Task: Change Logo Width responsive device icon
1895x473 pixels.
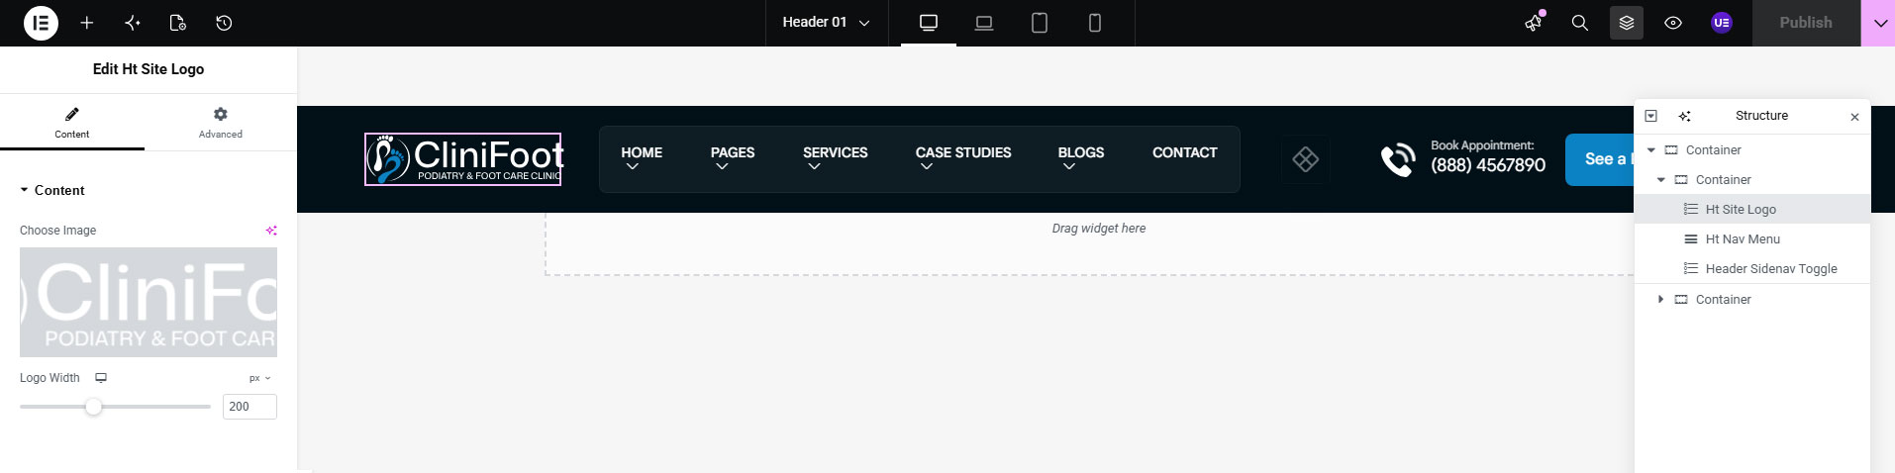Action: tap(101, 378)
